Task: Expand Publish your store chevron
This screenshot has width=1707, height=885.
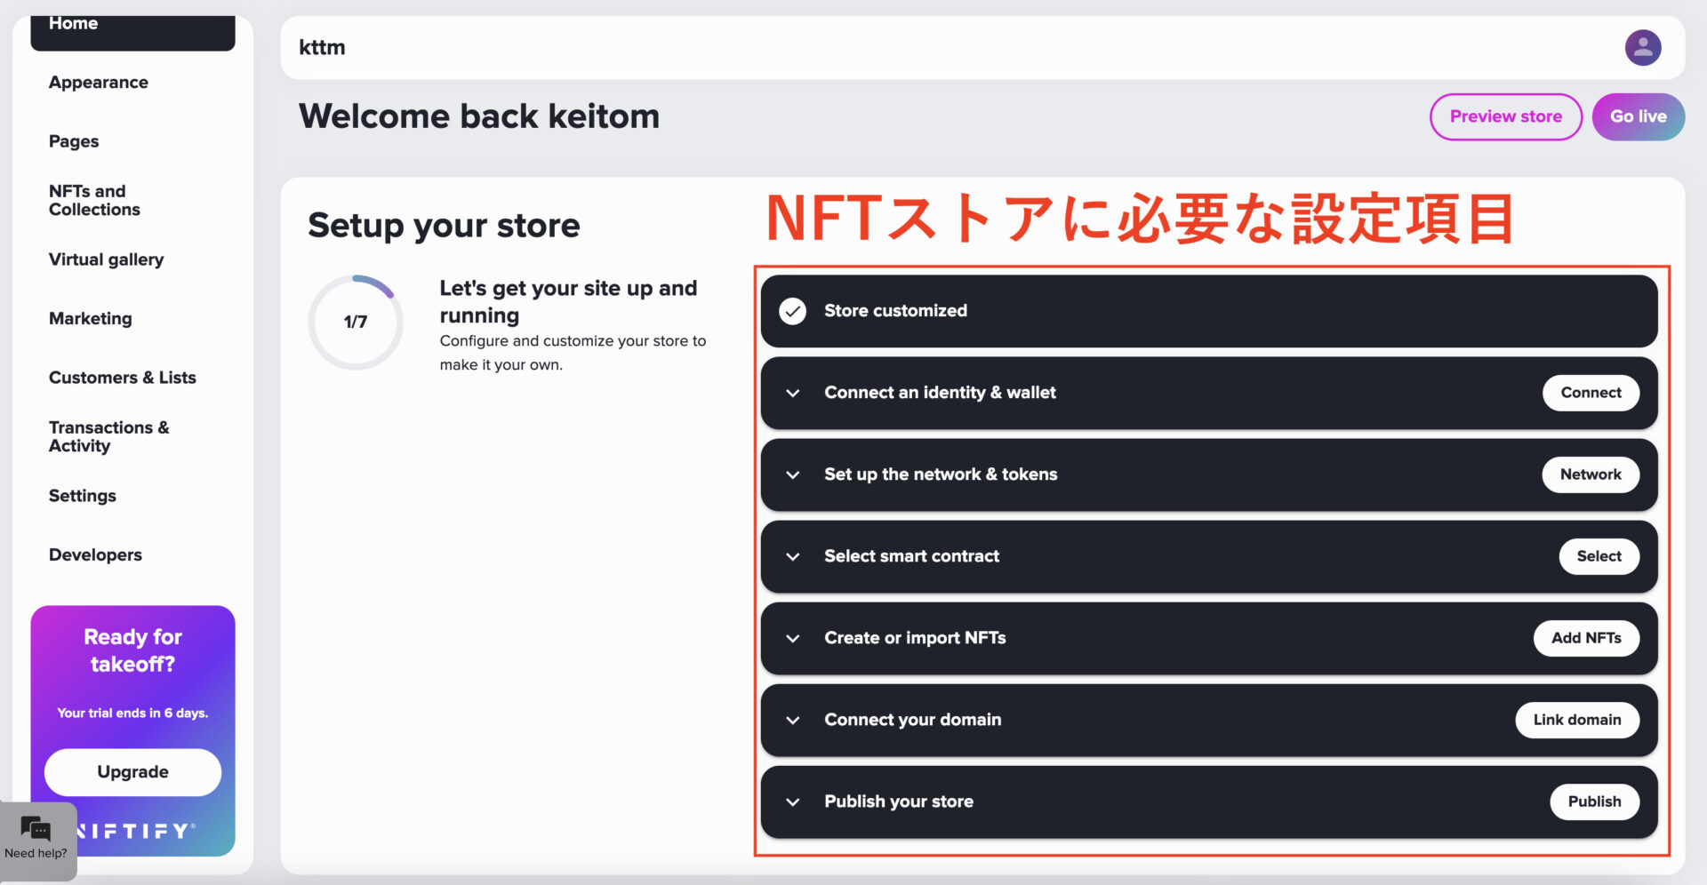Action: (792, 801)
